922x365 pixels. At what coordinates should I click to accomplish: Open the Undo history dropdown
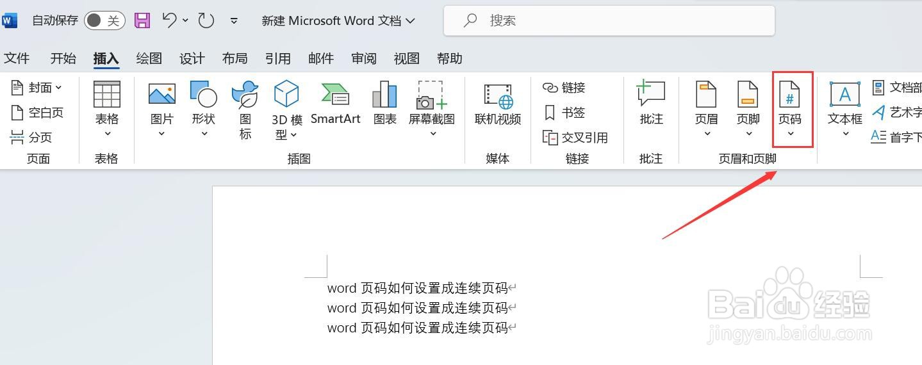[x=186, y=20]
